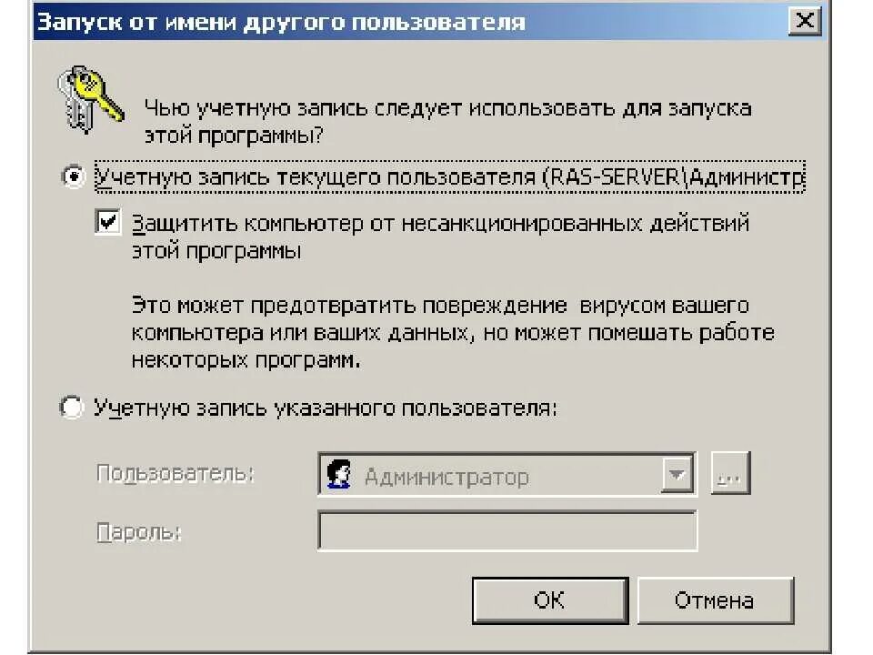Click the Пароль label

click(x=139, y=532)
